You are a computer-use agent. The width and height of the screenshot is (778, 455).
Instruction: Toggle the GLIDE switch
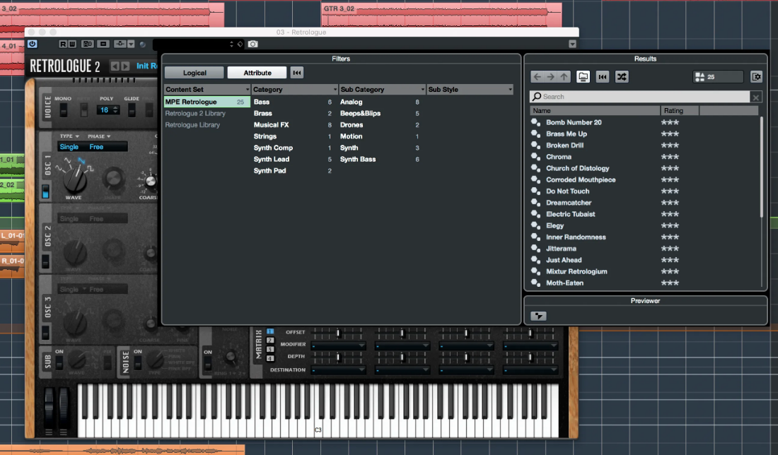[x=132, y=110]
